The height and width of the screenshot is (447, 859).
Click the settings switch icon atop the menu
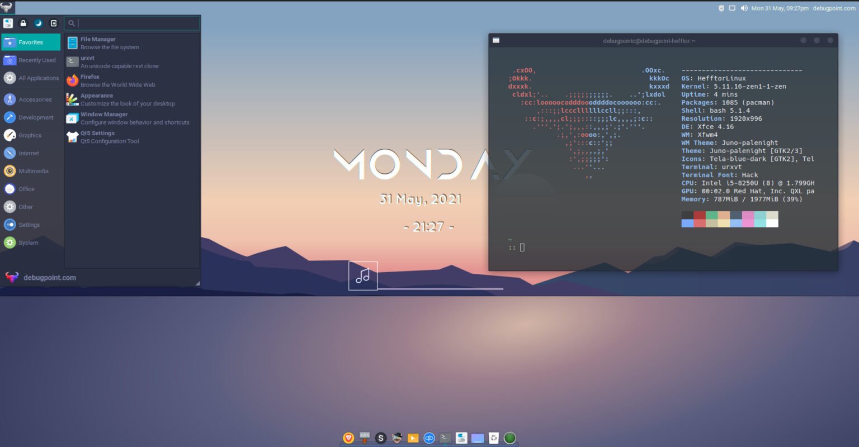(8, 23)
